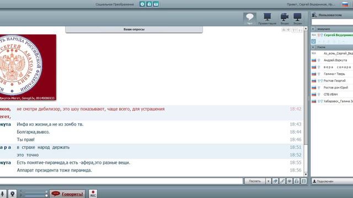Select guest Галина г Тверь
Viewport: 353px width, 198px height.
point(334,74)
